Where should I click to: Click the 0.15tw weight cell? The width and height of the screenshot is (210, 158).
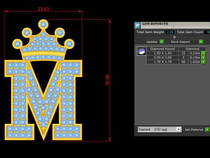[195, 57]
